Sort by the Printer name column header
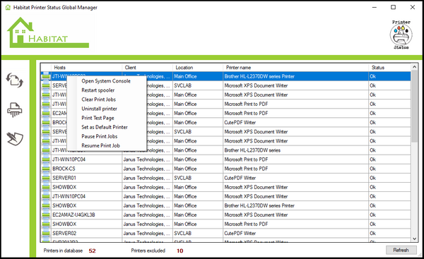The image size is (424, 259). click(295, 68)
